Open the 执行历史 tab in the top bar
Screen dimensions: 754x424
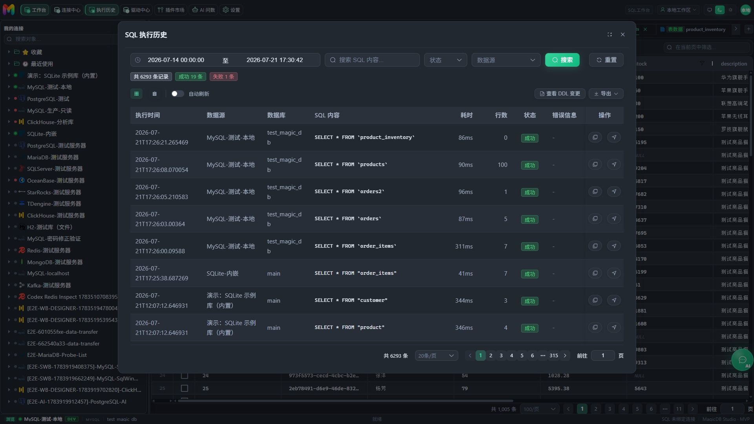102,10
